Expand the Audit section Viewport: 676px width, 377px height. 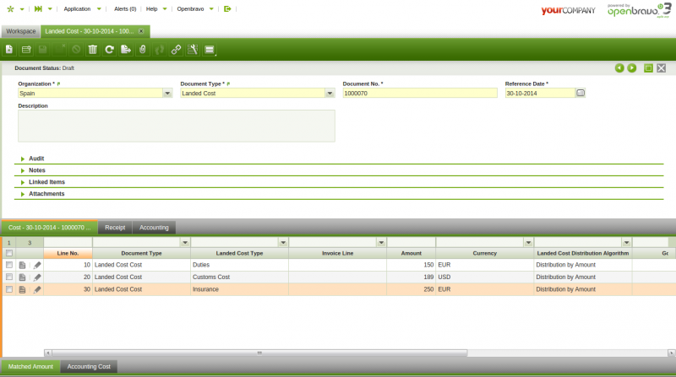[36, 159]
